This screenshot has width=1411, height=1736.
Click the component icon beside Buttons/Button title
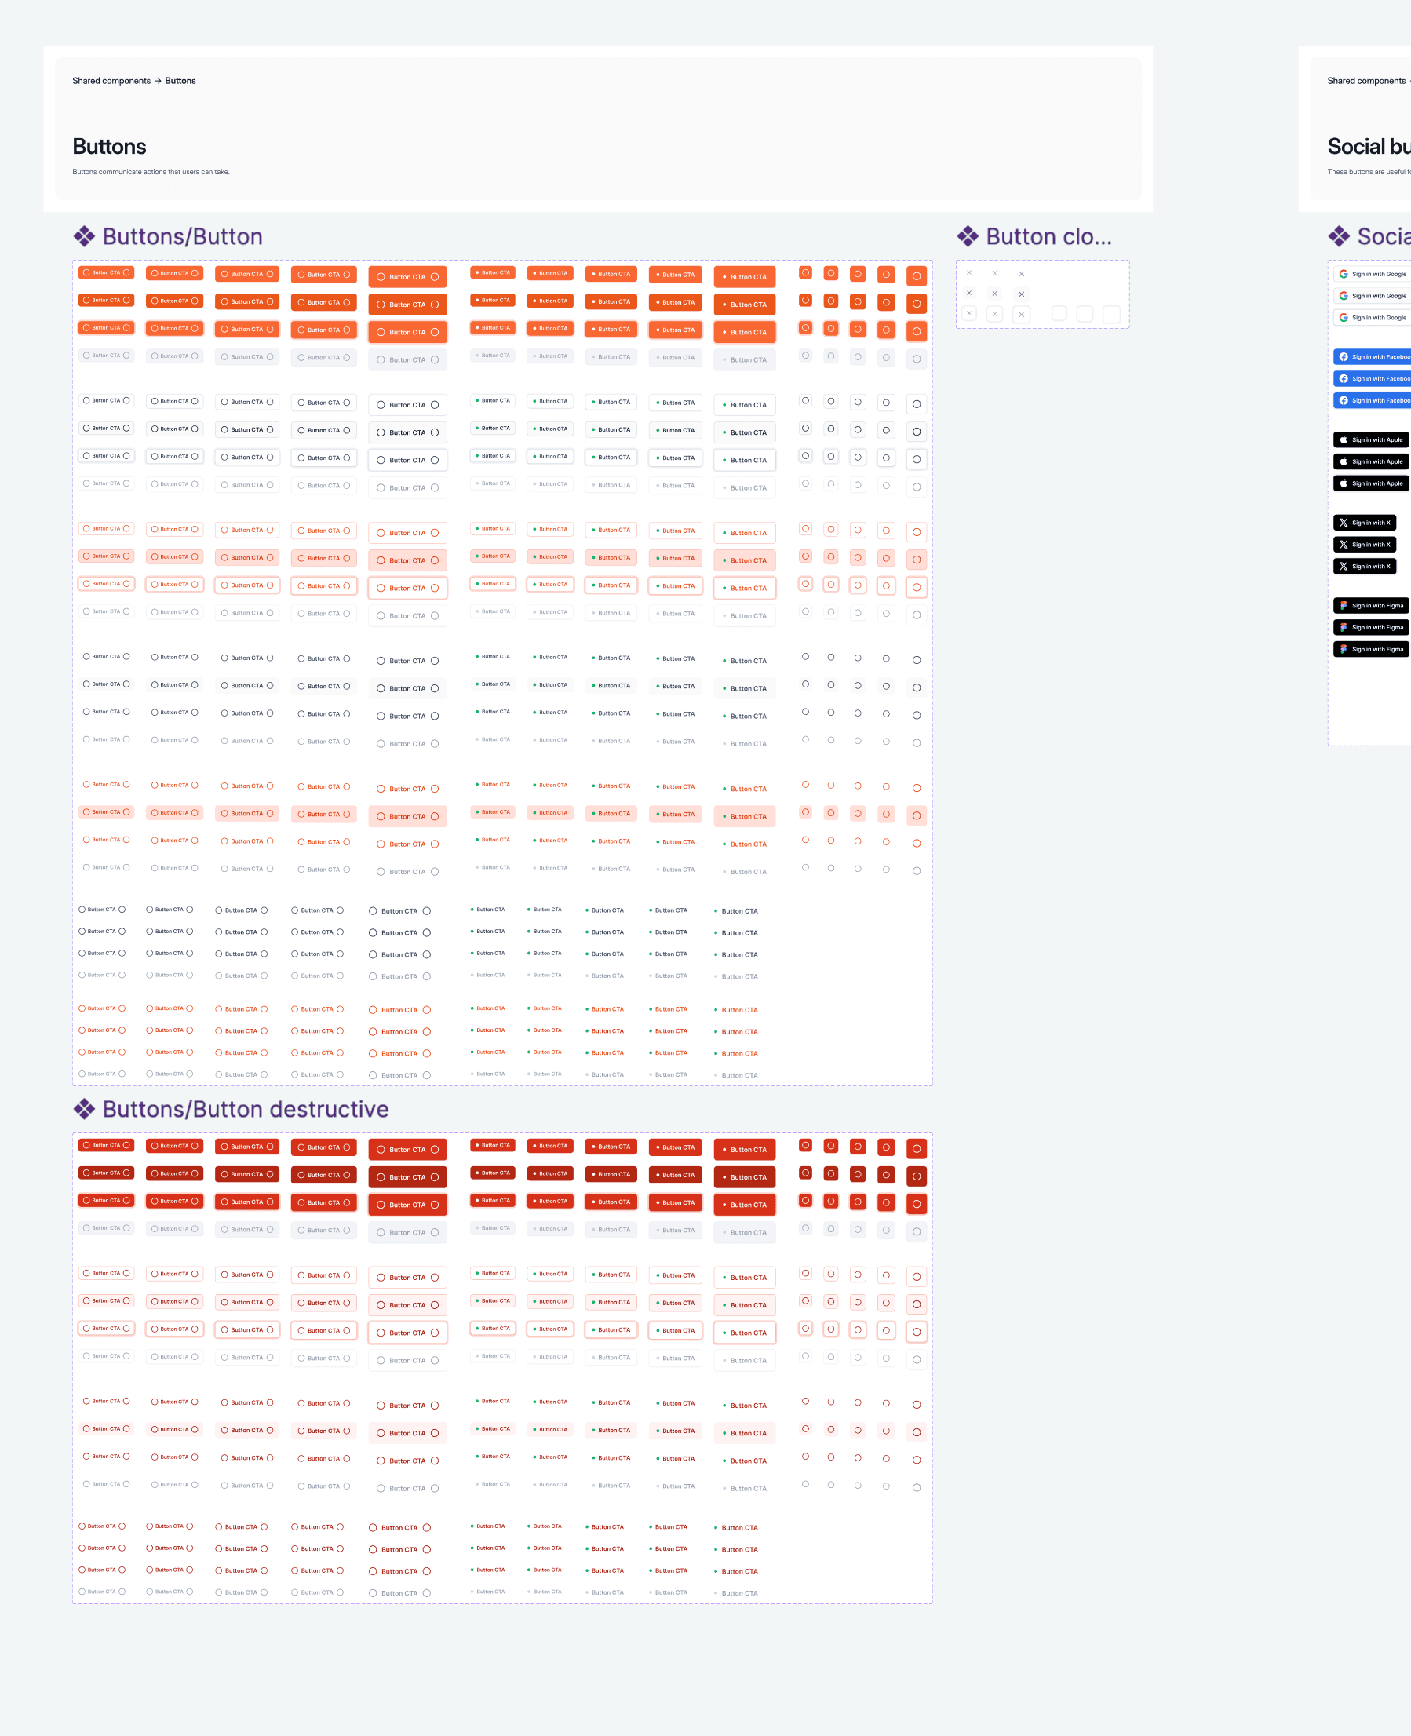point(85,236)
